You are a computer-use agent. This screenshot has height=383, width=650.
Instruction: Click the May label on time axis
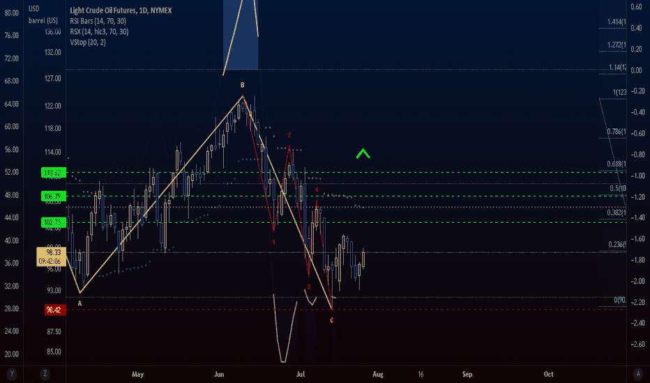click(x=137, y=375)
